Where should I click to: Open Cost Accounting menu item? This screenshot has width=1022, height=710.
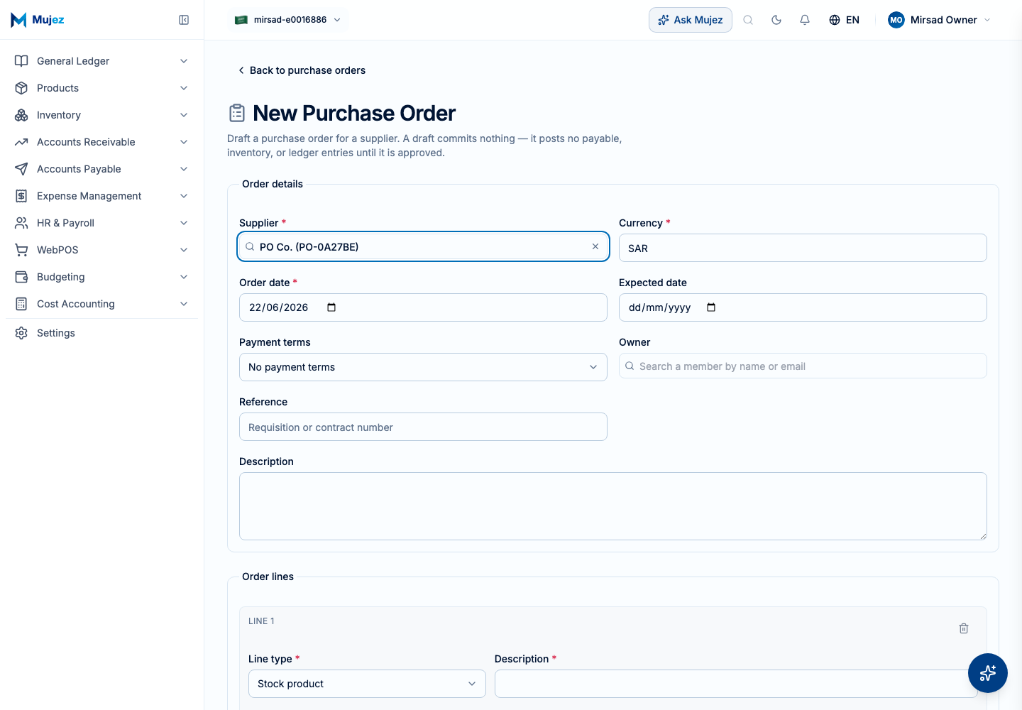[x=102, y=304]
